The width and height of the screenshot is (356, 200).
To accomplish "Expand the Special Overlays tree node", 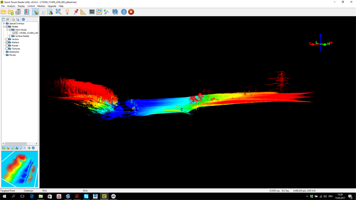I will pos(4,24).
